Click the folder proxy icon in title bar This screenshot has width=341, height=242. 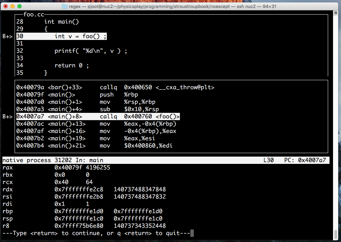(x=65, y=7)
